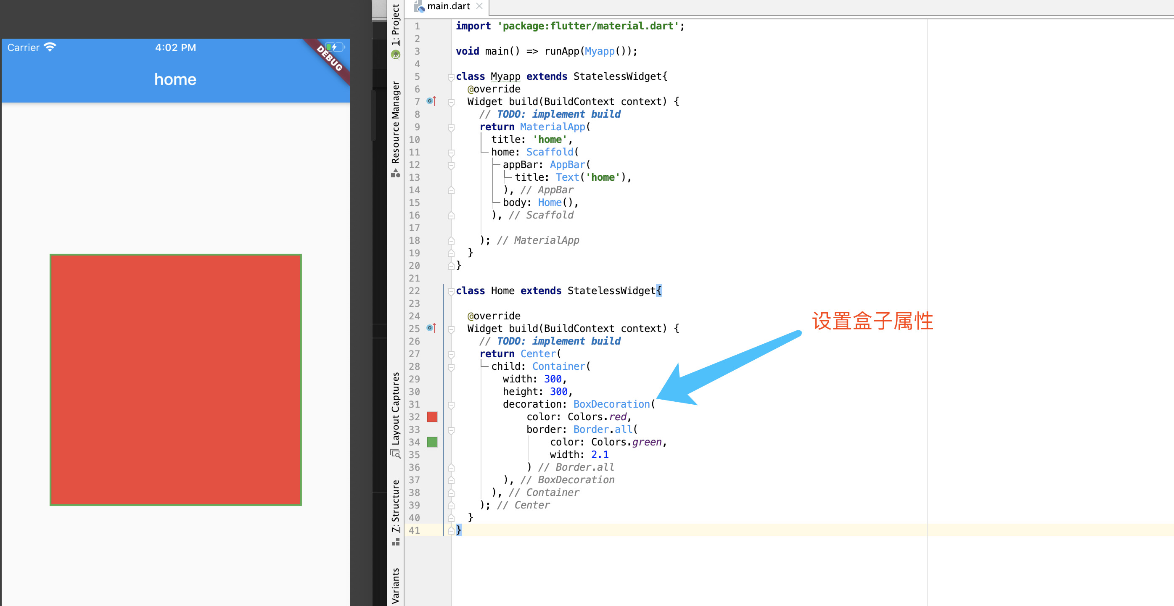
Task: Click the Wi-Fi icon in simulator status bar
Action: 50,47
